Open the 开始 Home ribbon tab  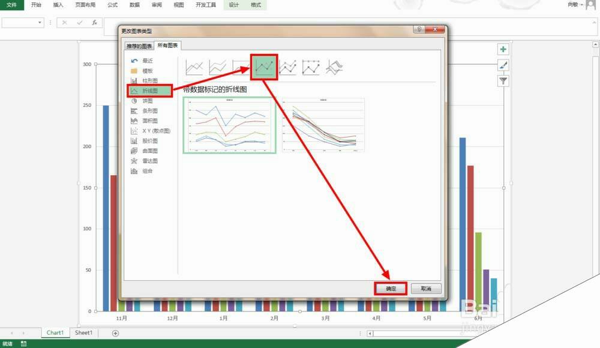(x=36, y=5)
